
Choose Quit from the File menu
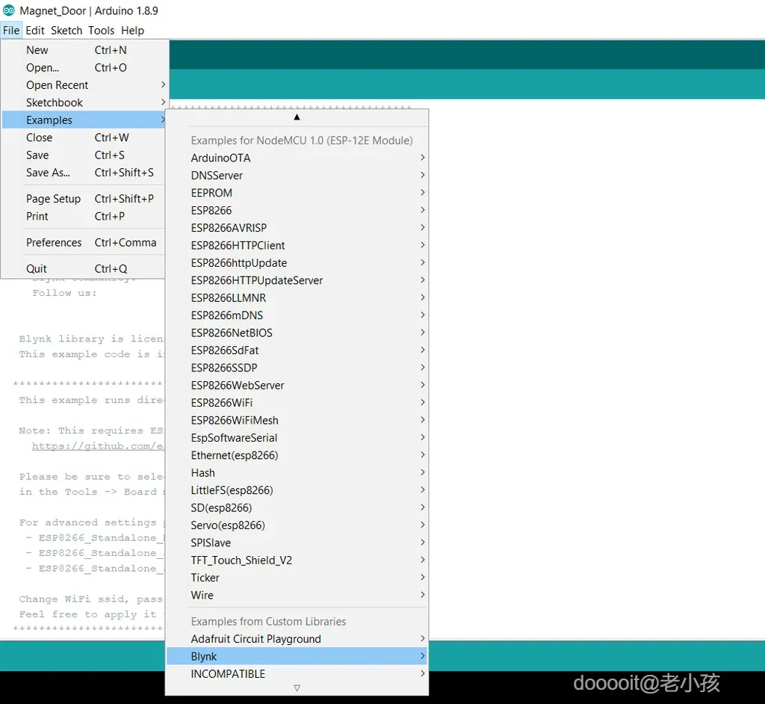84,268
